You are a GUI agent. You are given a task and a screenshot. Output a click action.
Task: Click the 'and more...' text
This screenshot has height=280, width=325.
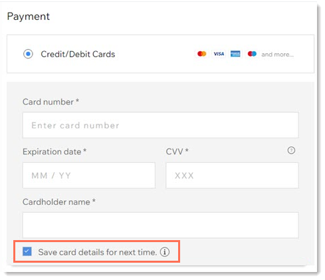click(277, 55)
